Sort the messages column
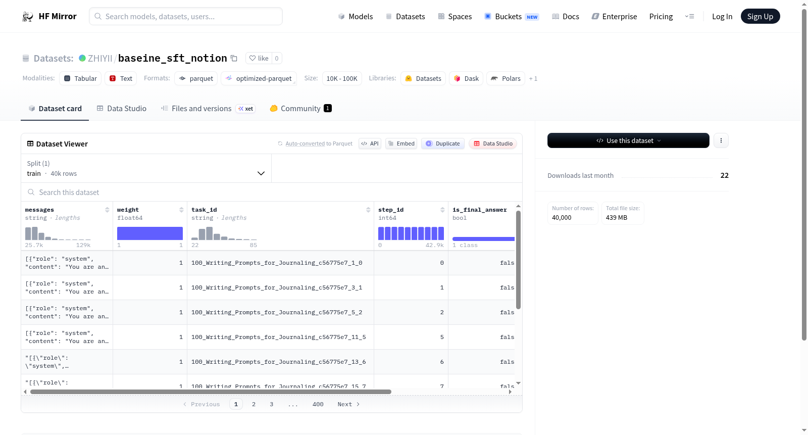Image resolution: width=808 pixels, height=435 pixels. 107,210
